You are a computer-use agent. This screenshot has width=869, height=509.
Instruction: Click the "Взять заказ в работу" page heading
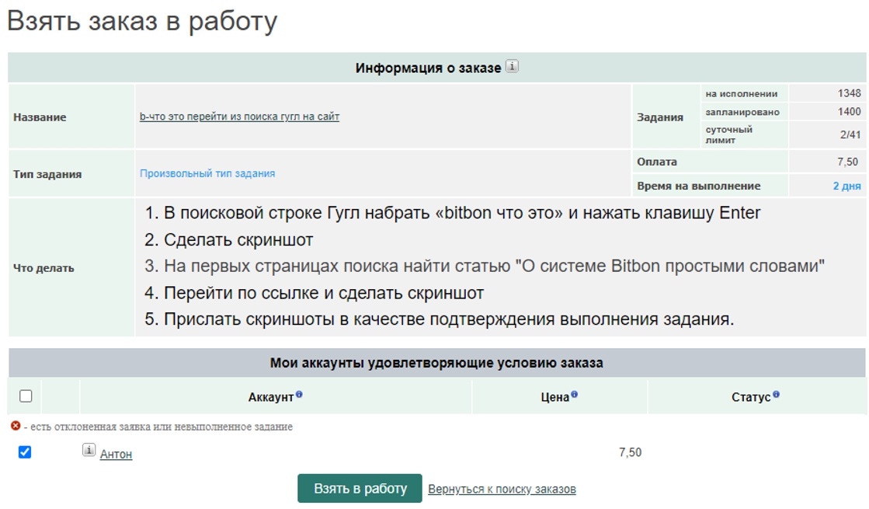click(142, 23)
